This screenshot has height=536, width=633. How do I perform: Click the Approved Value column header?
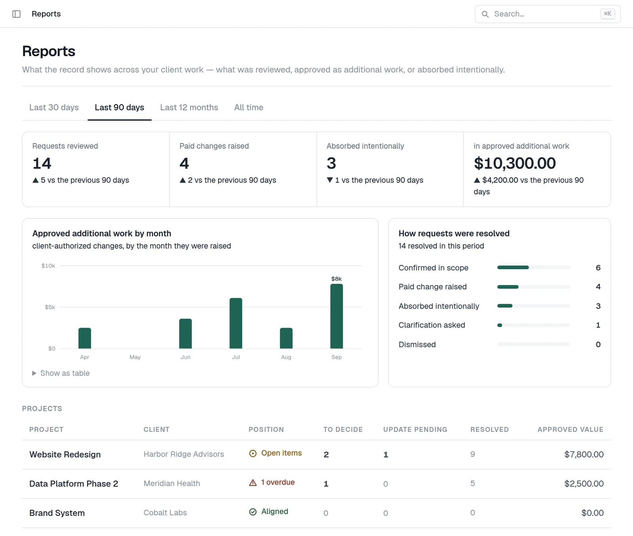click(570, 430)
